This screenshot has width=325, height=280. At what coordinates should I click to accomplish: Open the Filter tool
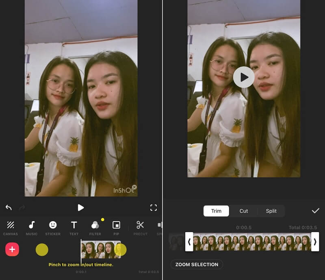pos(95,227)
